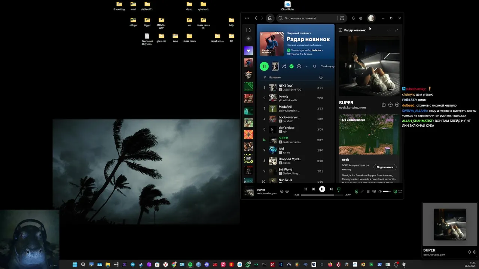Show lyrics microphone icon
This screenshot has height=269, width=479.
pos(362,191)
